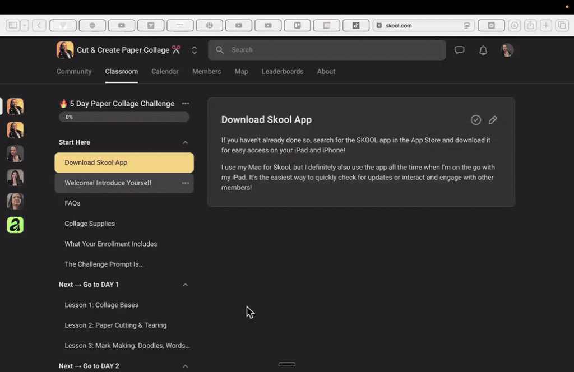Screen dimensions: 574x372
Task: Go back with Safari back button
Action: point(39,25)
